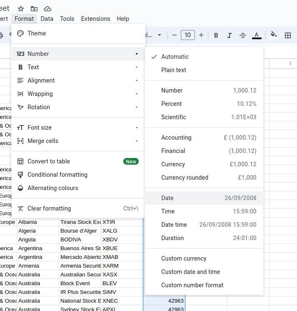This screenshot has width=297, height=311.
Task: Open the Extensions menu
Action: click(95, 19)
